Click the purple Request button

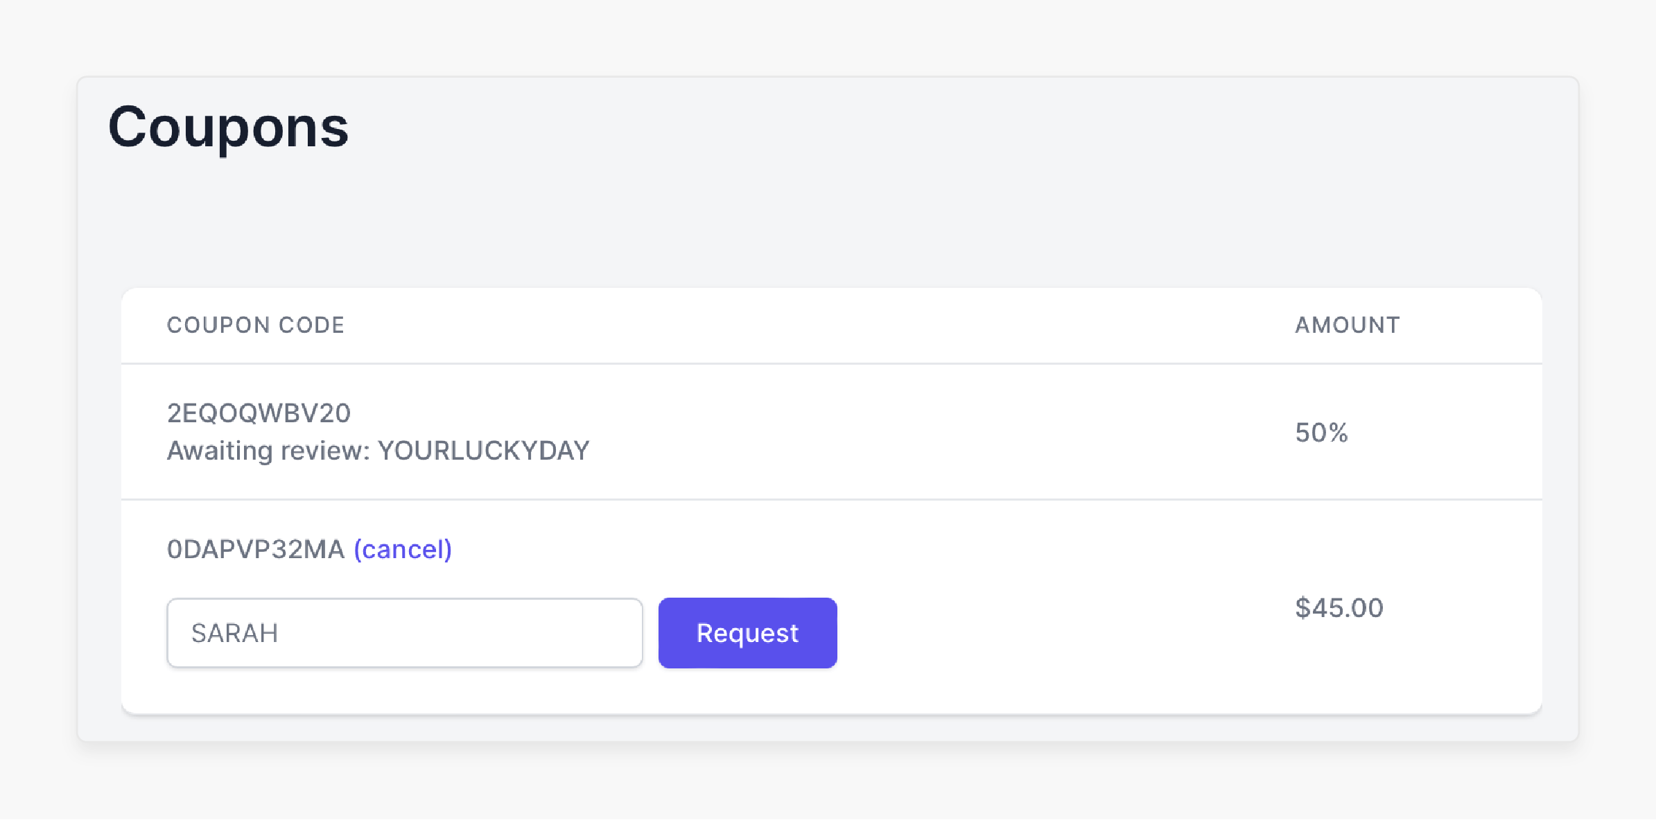pos(747,633)
